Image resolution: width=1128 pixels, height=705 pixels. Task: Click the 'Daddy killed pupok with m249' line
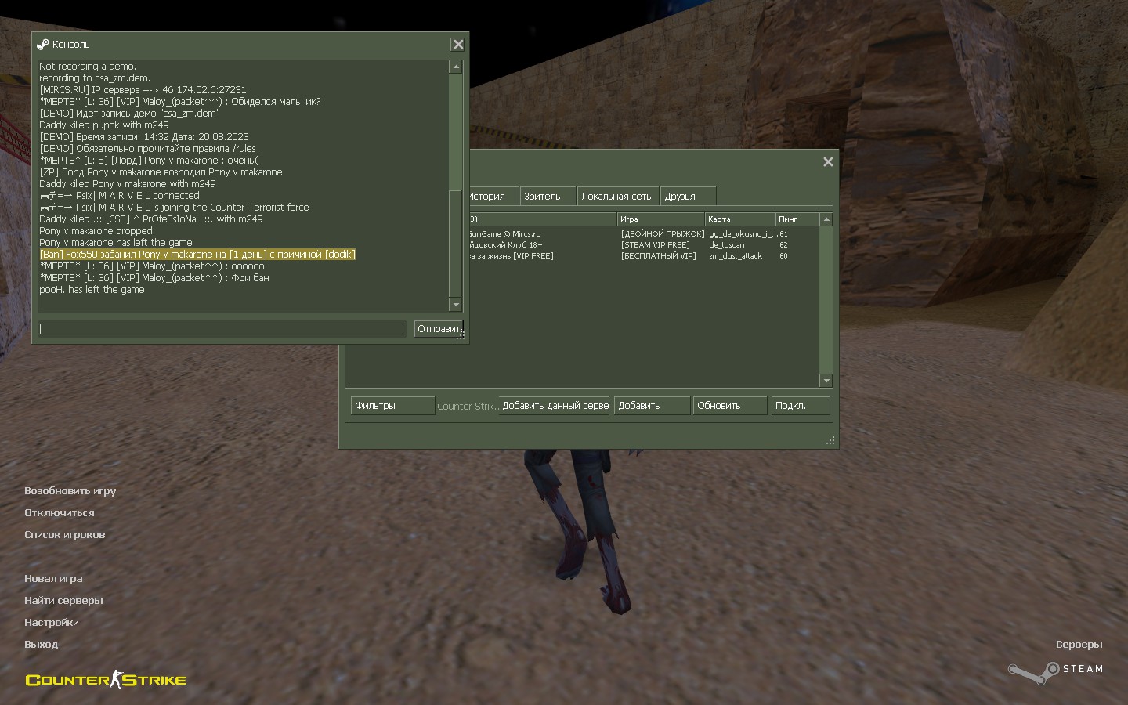point(104,125)
